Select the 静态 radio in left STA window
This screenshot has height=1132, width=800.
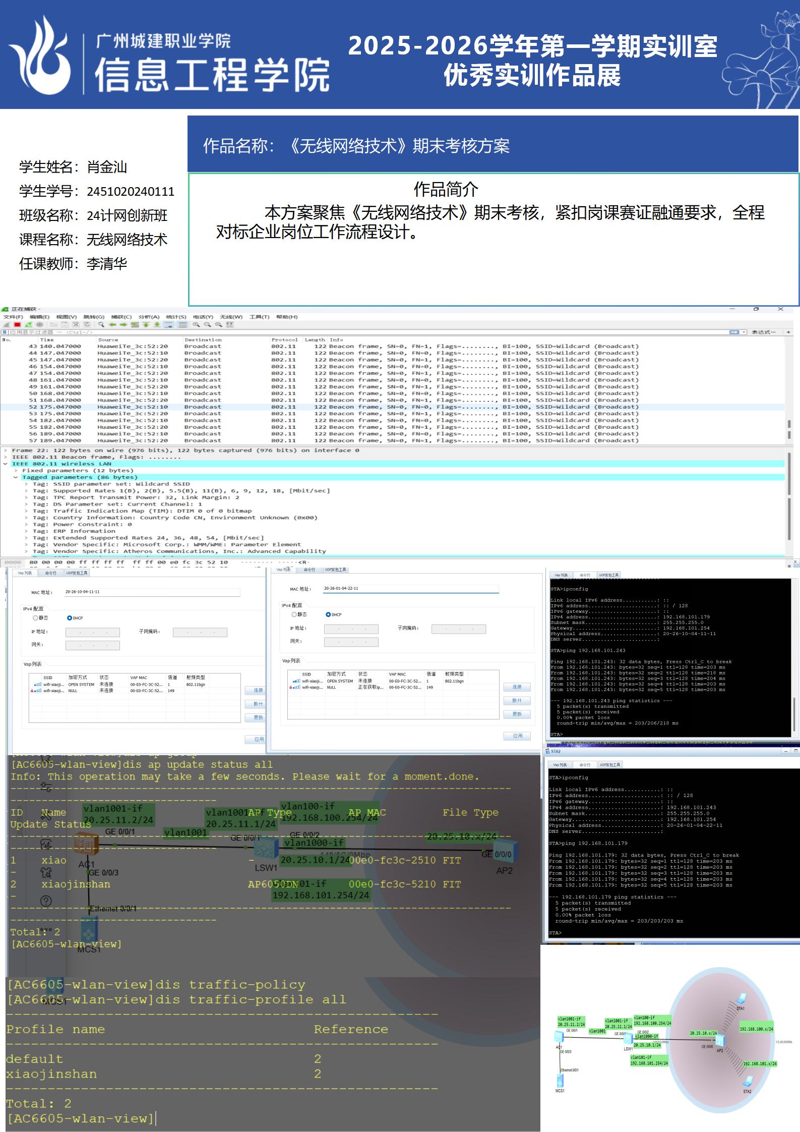(x=36, y=618)
